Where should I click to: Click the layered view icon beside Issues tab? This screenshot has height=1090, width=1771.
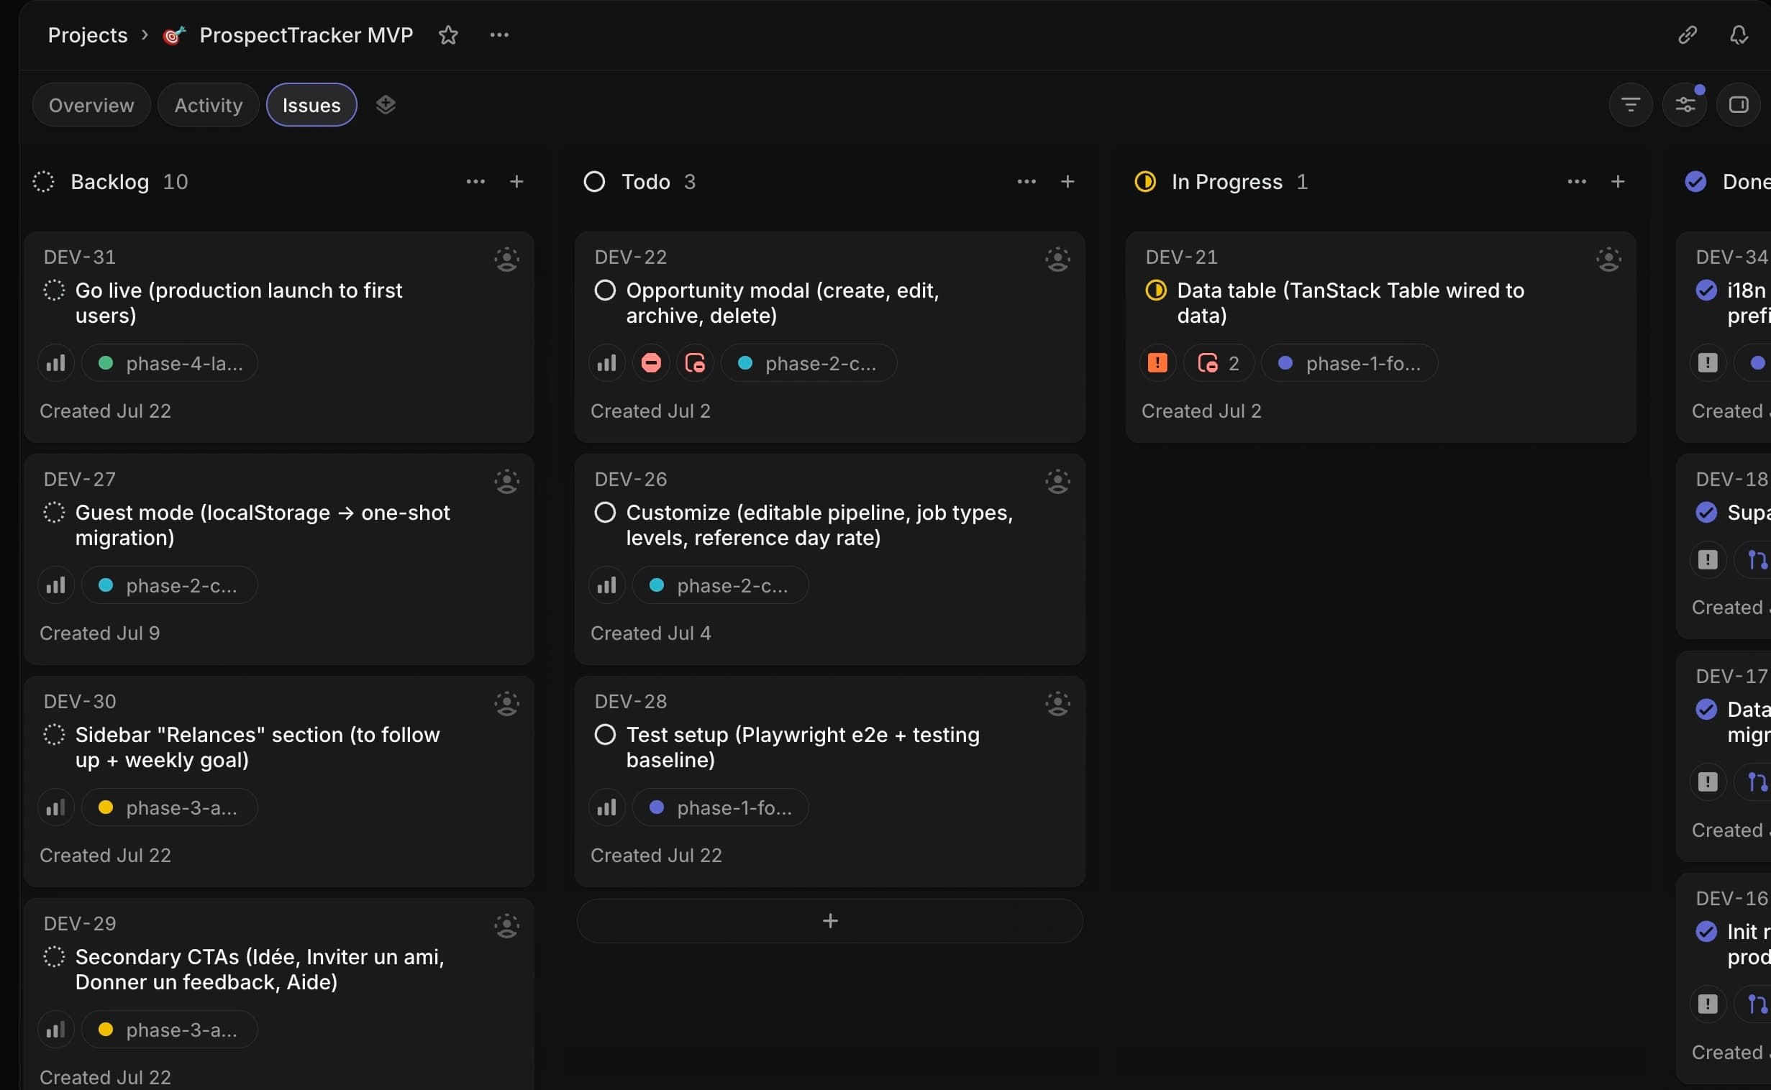click(x=386, y=104)
